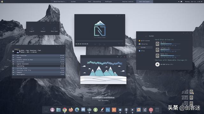
Task: Launch Illustrator icon in the dock
Action: point(114,110)
